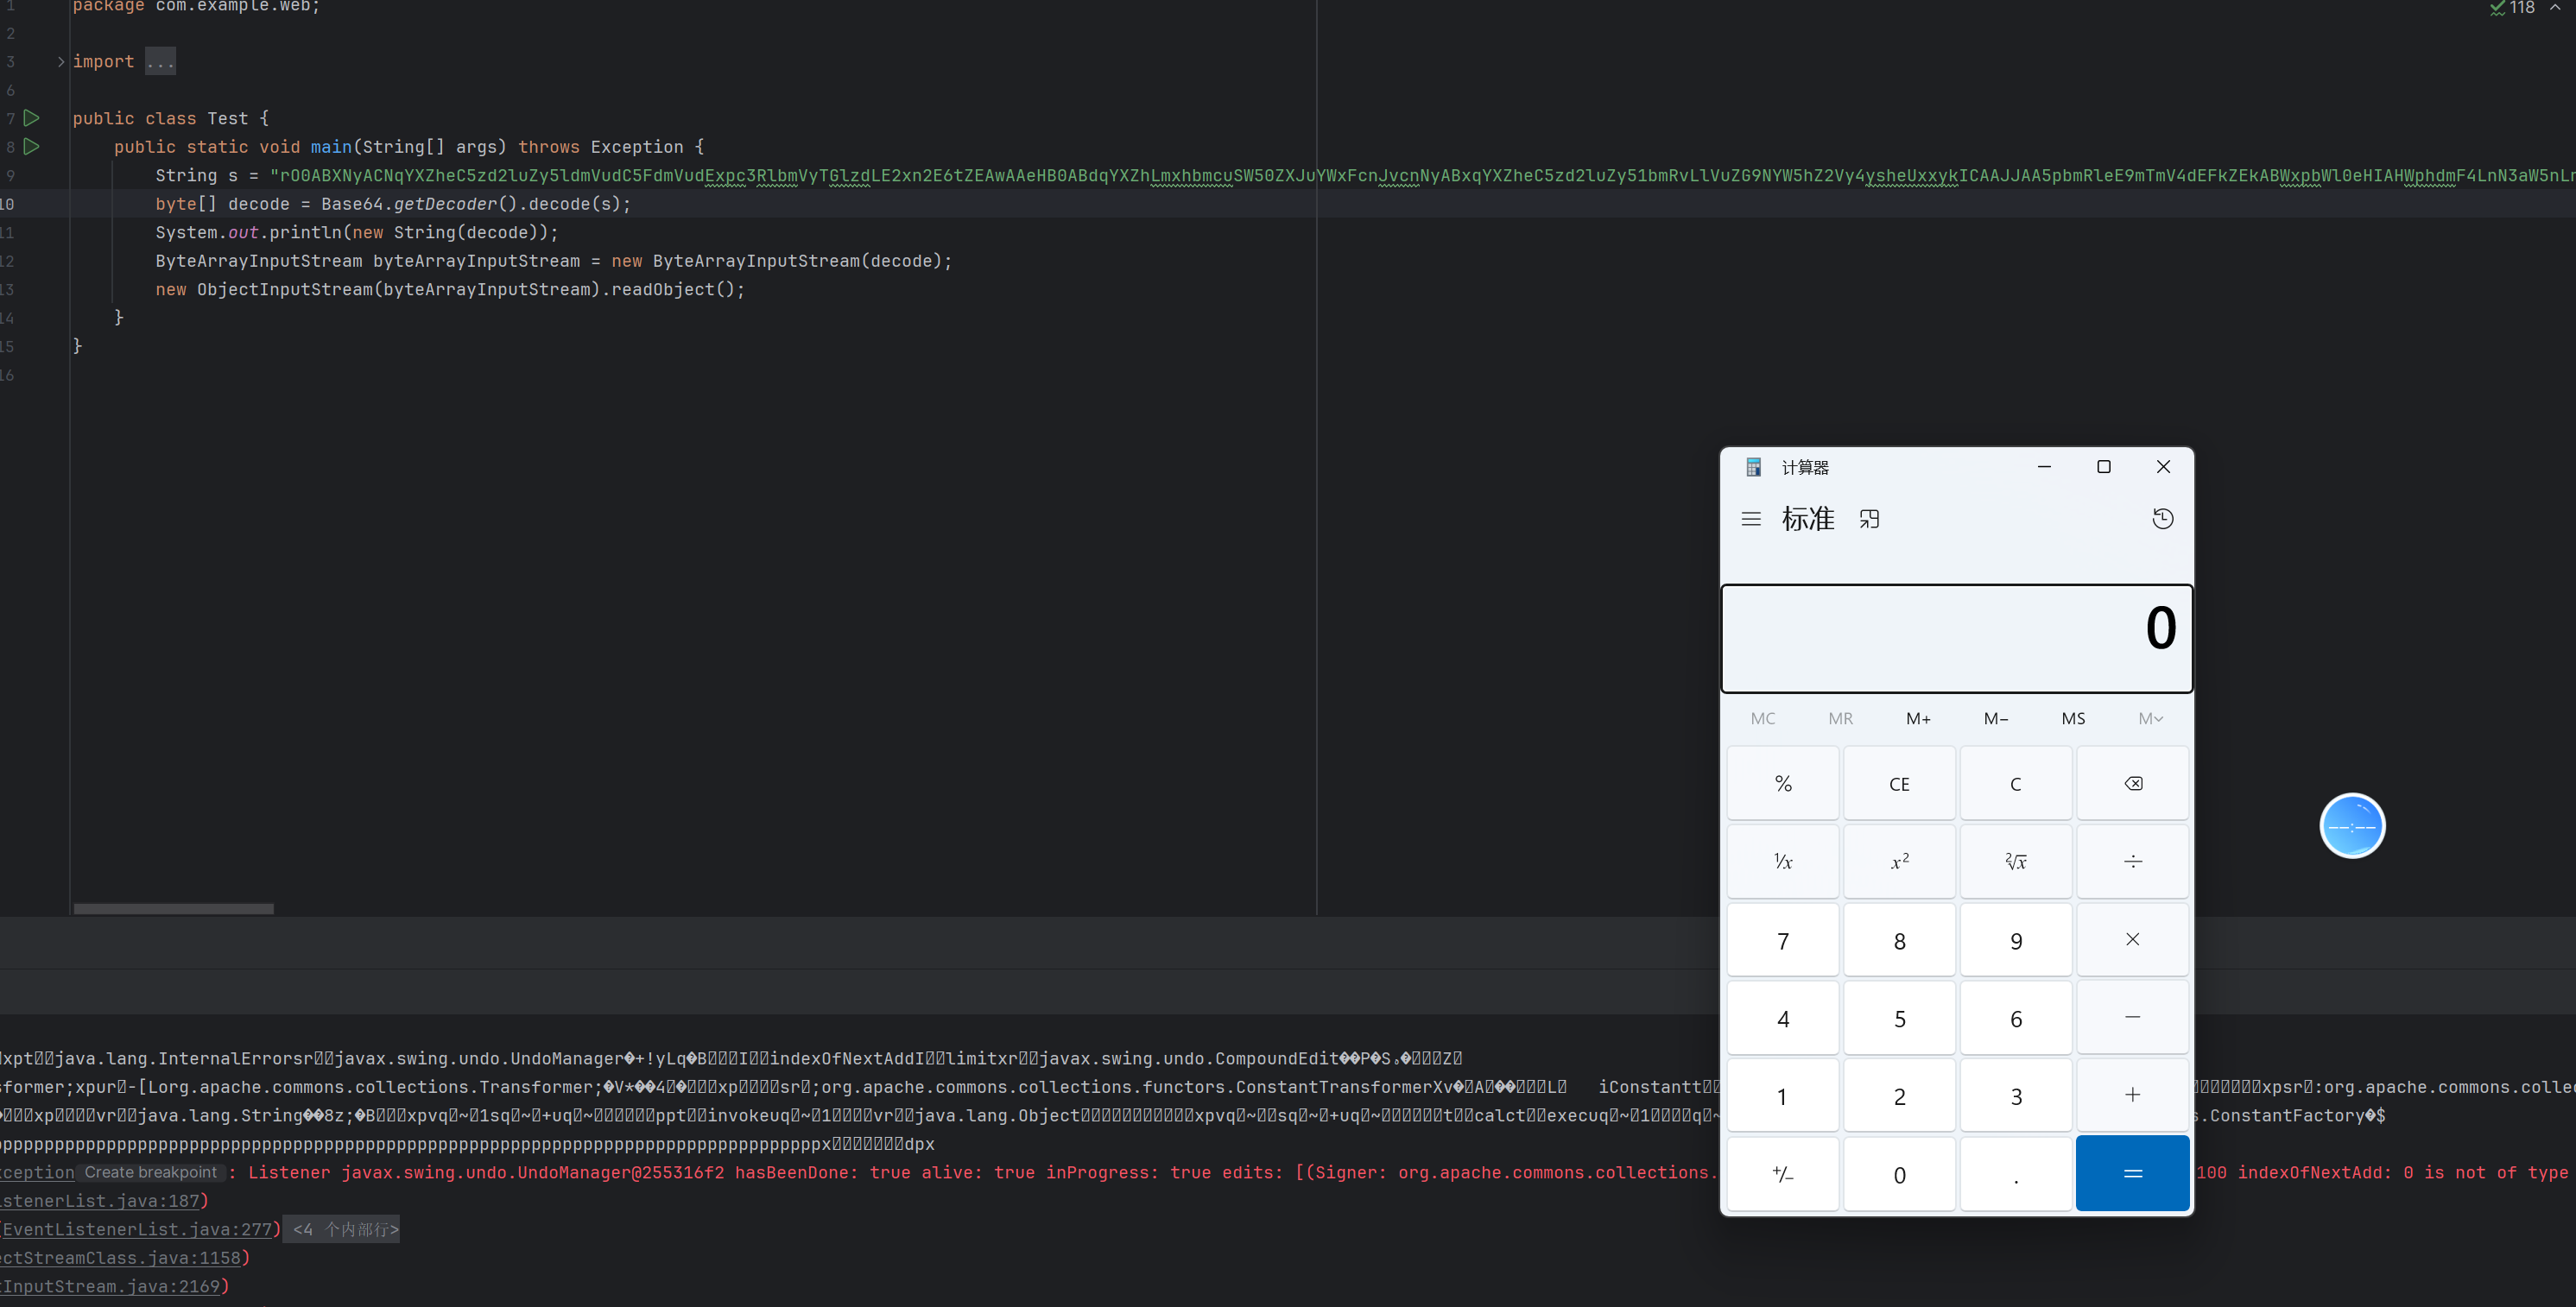Click the square root button

click(x=2015, y=861)
